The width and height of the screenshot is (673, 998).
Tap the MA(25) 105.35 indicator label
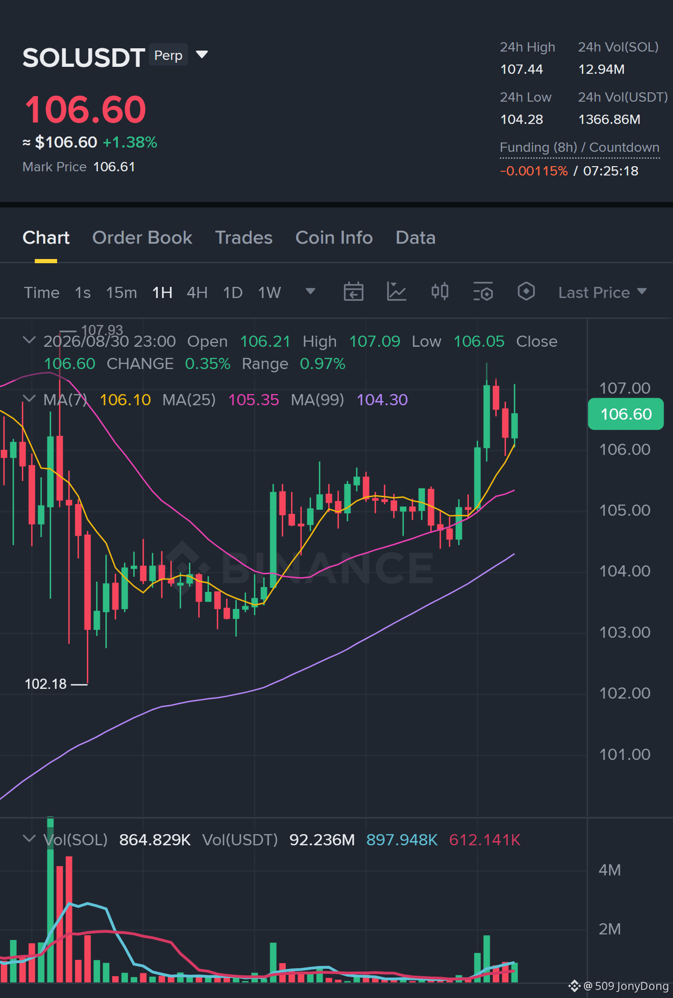click(220, 400)
